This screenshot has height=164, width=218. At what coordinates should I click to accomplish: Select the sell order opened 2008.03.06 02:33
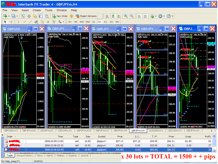[x=108, y=146]
